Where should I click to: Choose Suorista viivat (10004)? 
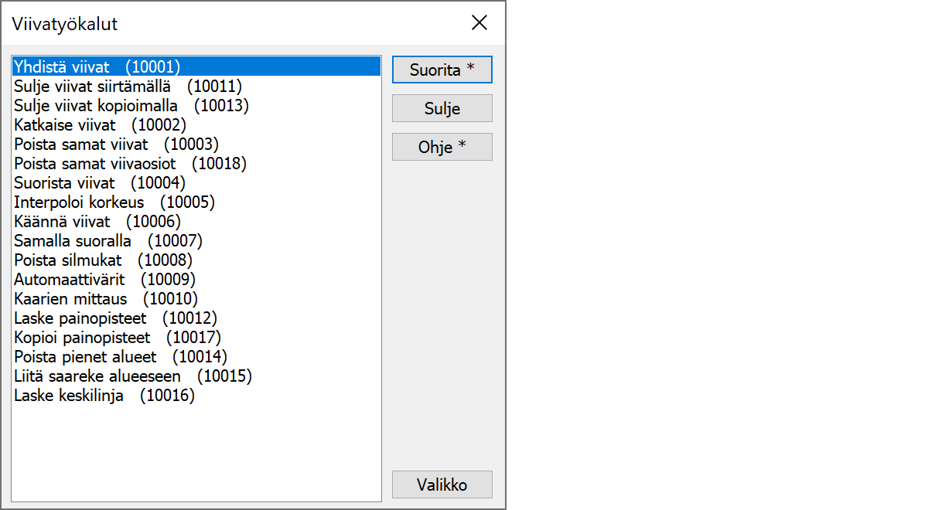100,183
